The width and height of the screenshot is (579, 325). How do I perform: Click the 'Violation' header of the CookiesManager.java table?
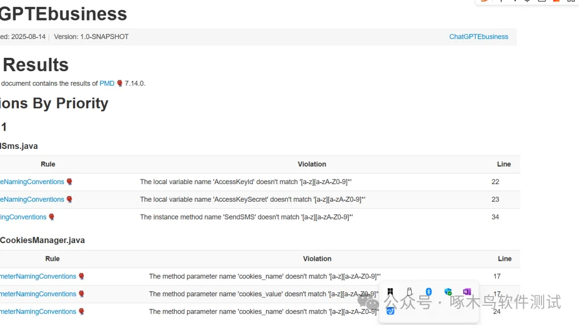pos(317,259)
